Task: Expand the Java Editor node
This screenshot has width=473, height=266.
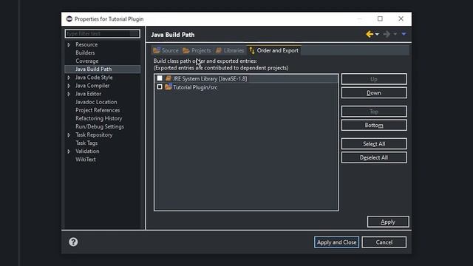Action: [69, 94]
